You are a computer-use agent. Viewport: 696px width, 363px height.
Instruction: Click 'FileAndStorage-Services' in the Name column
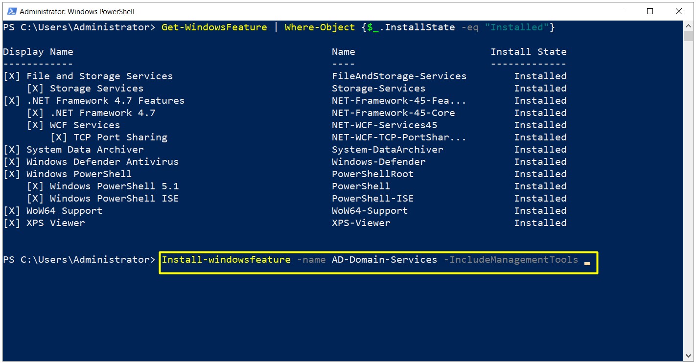pyautogui.click(x=399, y=76)
